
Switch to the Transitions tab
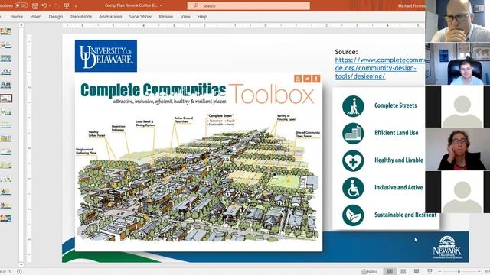[x=81, y=17]
